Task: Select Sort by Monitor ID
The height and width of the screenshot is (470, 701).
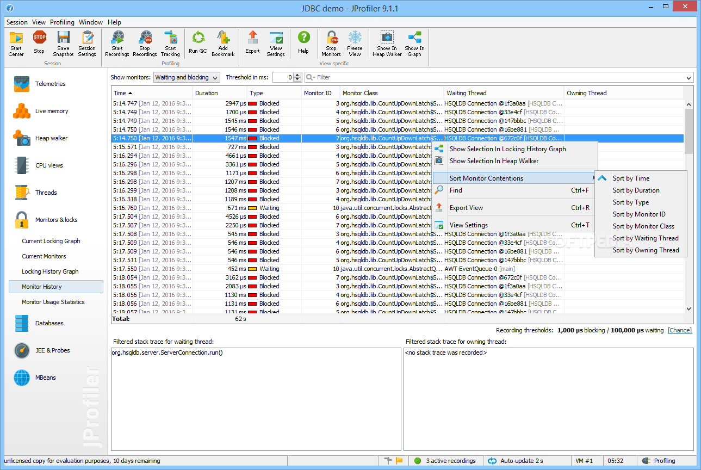Action: coord(641,214)
